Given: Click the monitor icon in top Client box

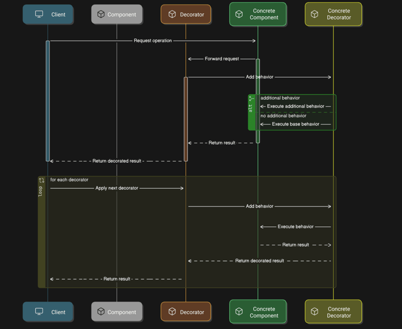Looking at the screenshot, I should click(39, 15).
